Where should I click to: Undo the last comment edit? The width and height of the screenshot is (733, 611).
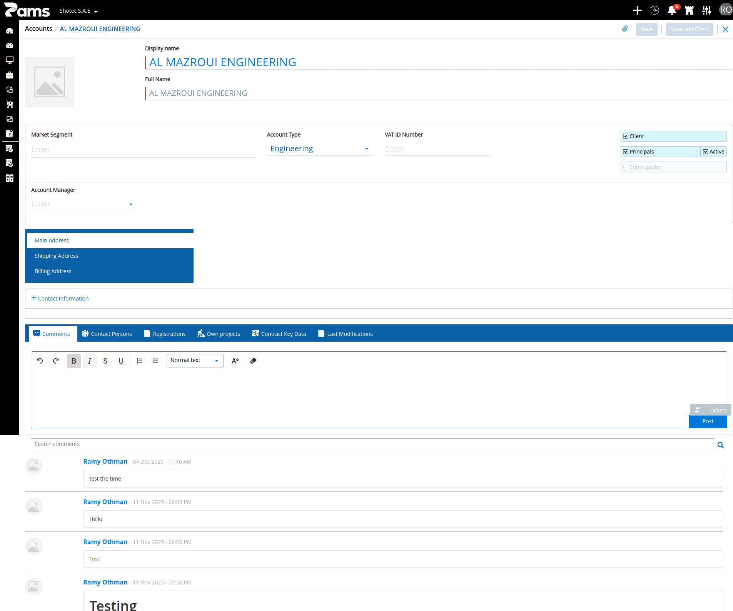click(40, 361)
